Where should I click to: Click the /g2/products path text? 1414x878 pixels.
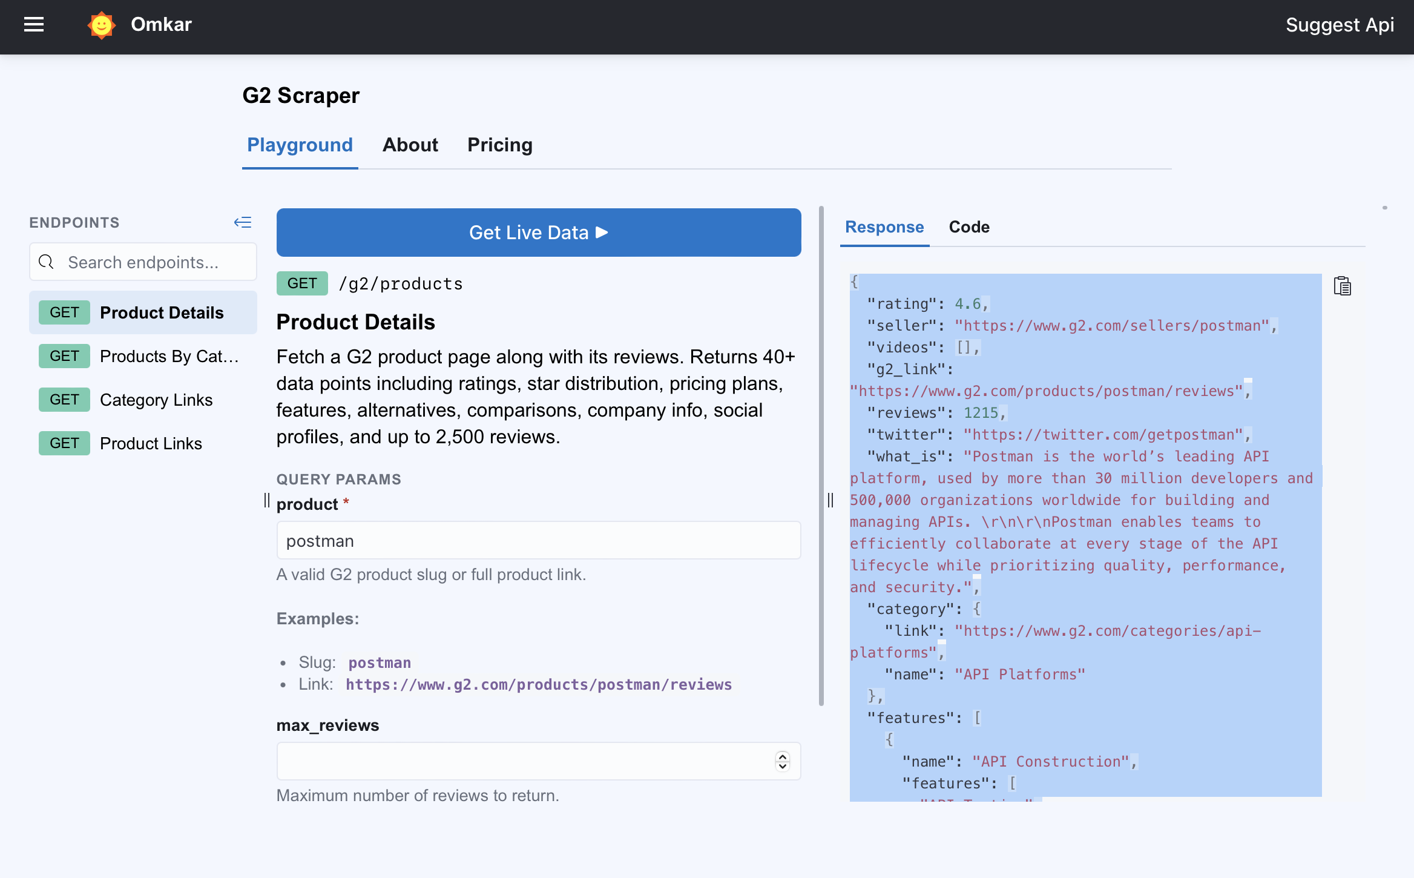point(401,283)
